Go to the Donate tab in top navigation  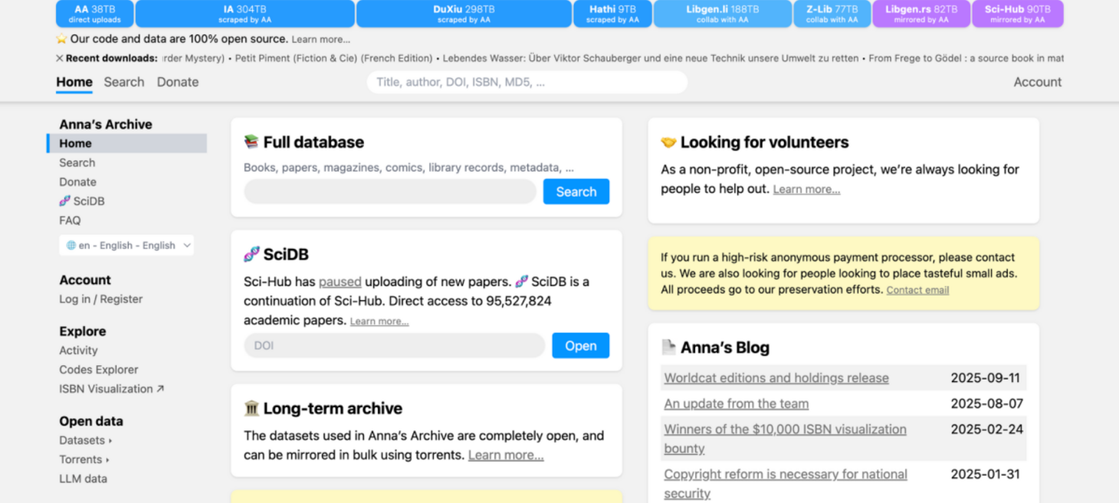[x=178, y=82]
